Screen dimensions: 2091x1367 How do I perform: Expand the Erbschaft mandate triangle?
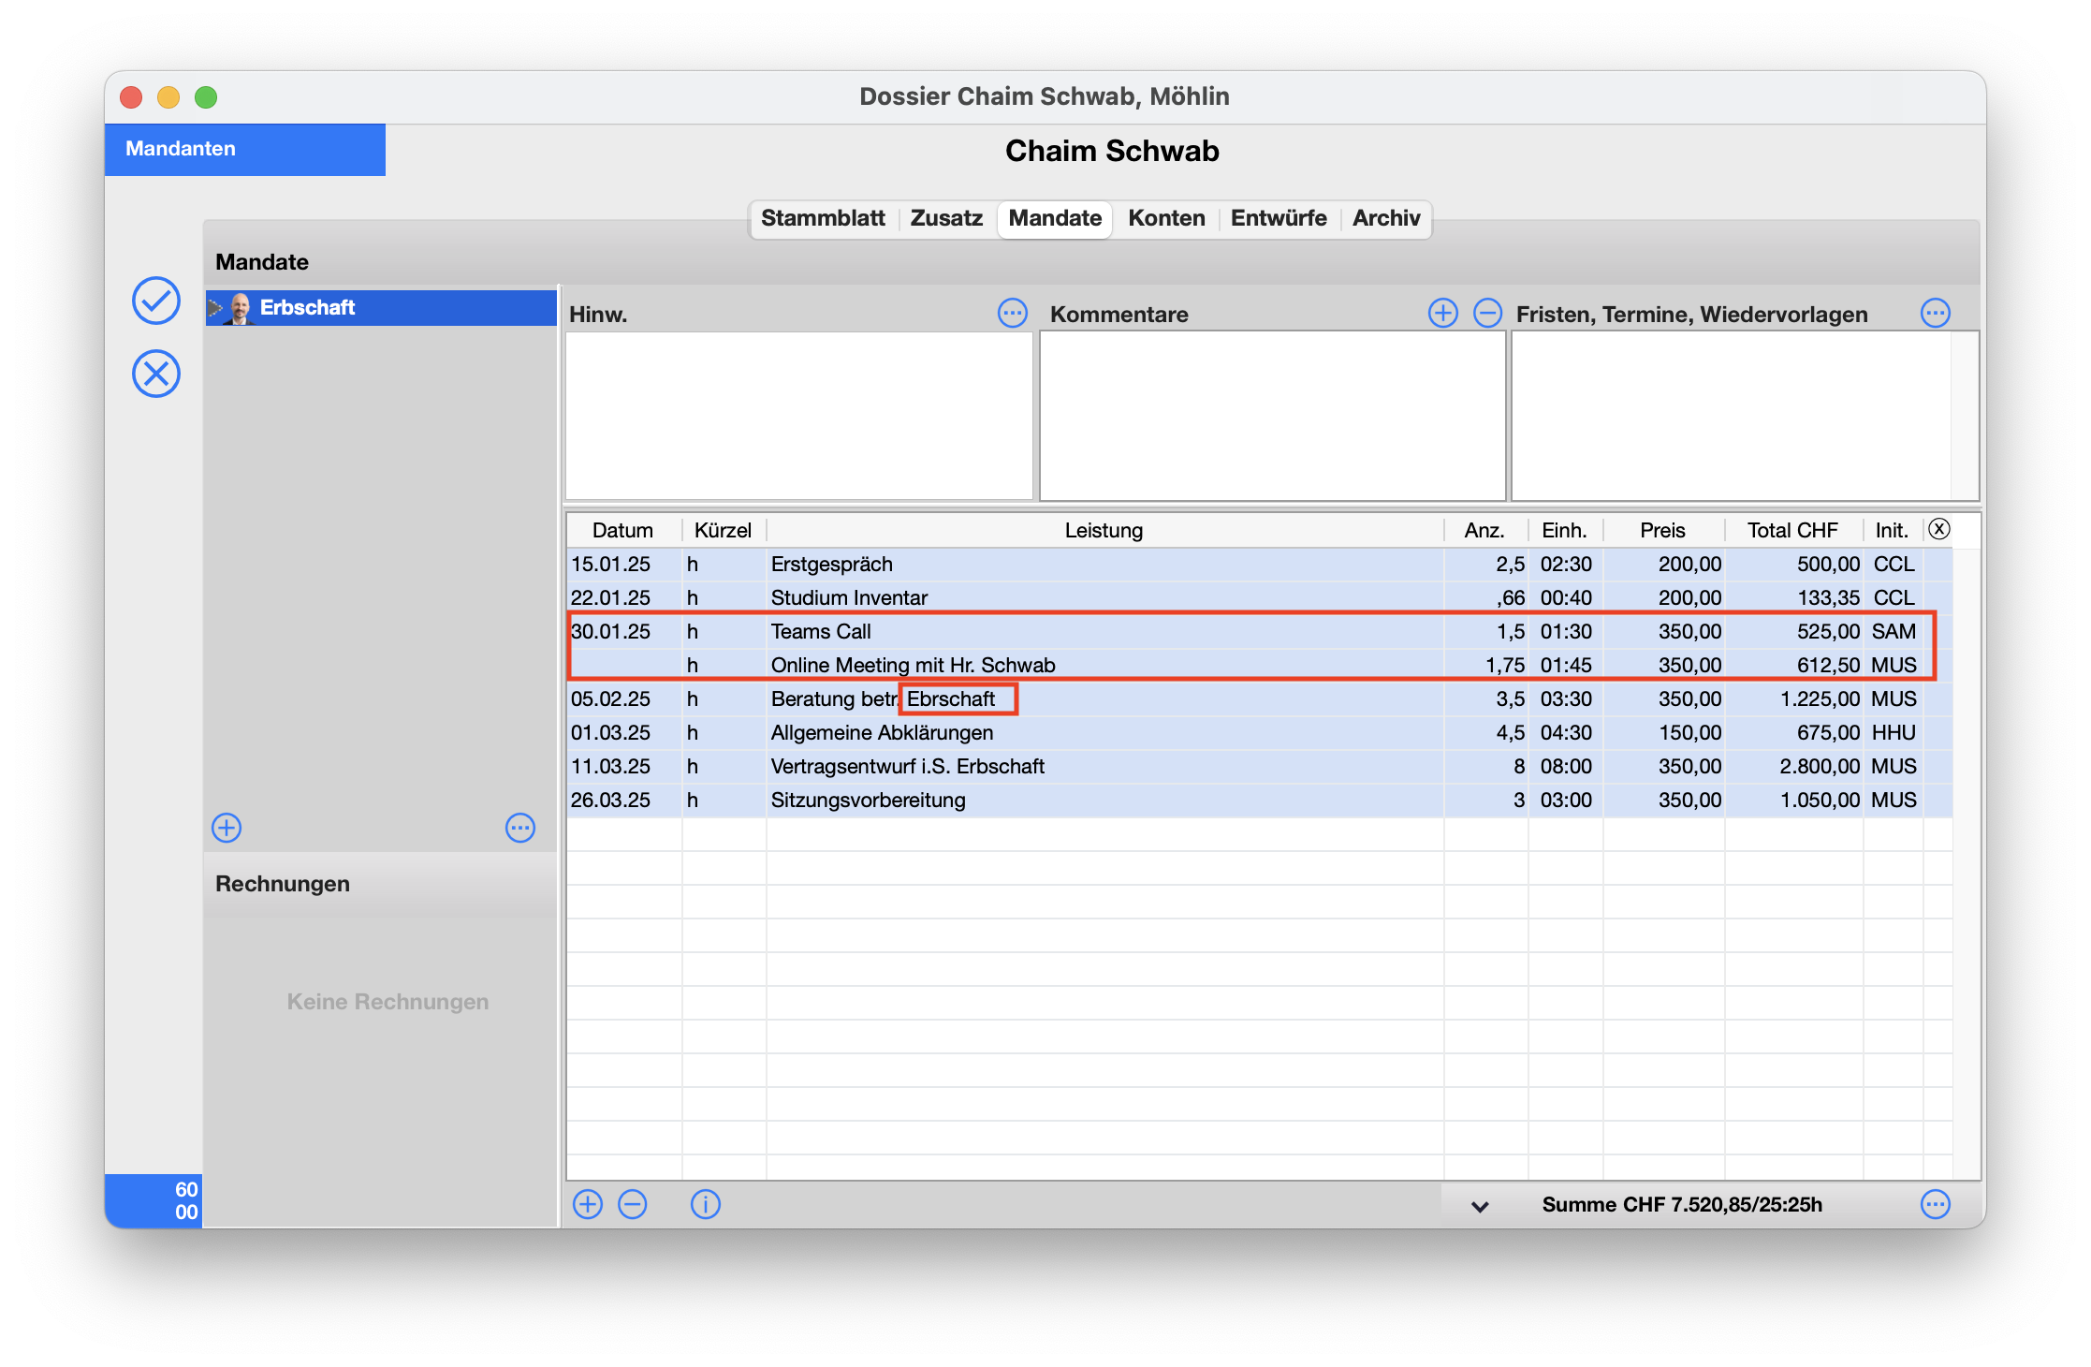[215, 308]
